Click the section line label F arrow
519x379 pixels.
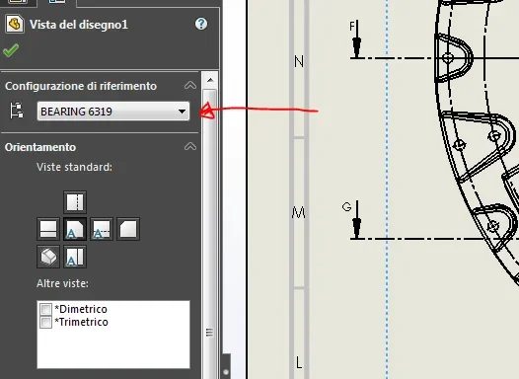tap(357, 39)
